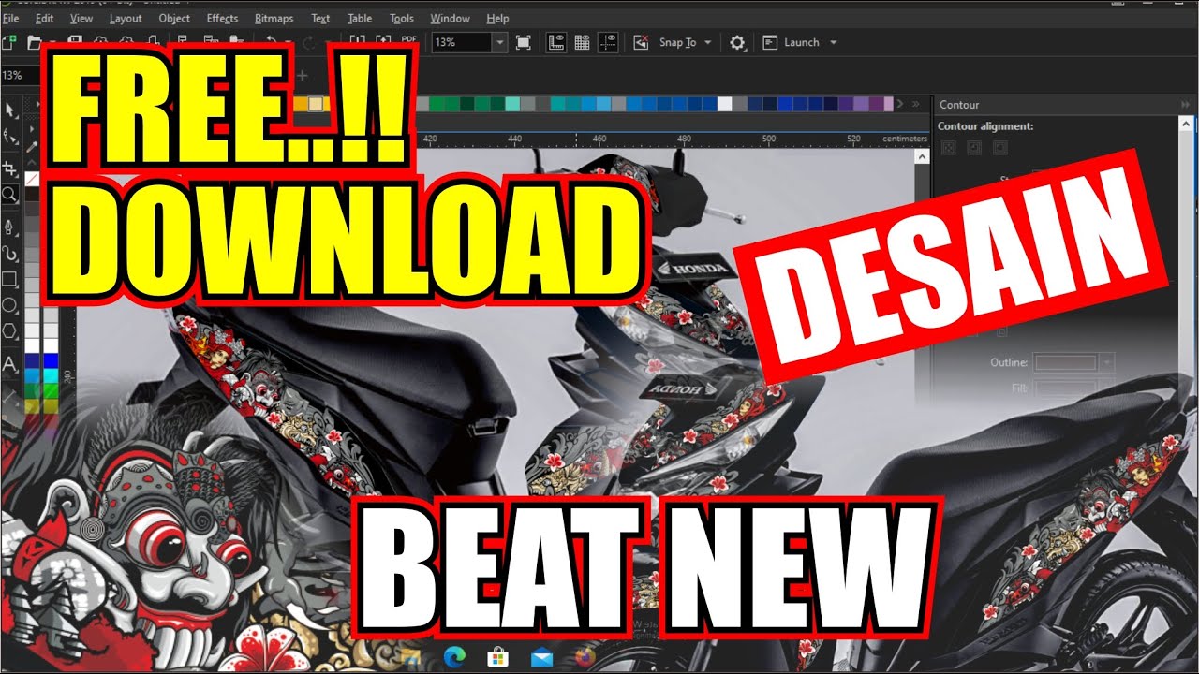Open the Help menu
The width and height of the screenshot is (1199, 674).
pyautogui.click(x=498, y=18)
